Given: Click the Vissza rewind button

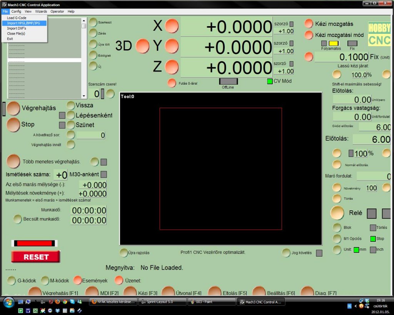Looking at the screenshot, I should (x=71, y=105).
